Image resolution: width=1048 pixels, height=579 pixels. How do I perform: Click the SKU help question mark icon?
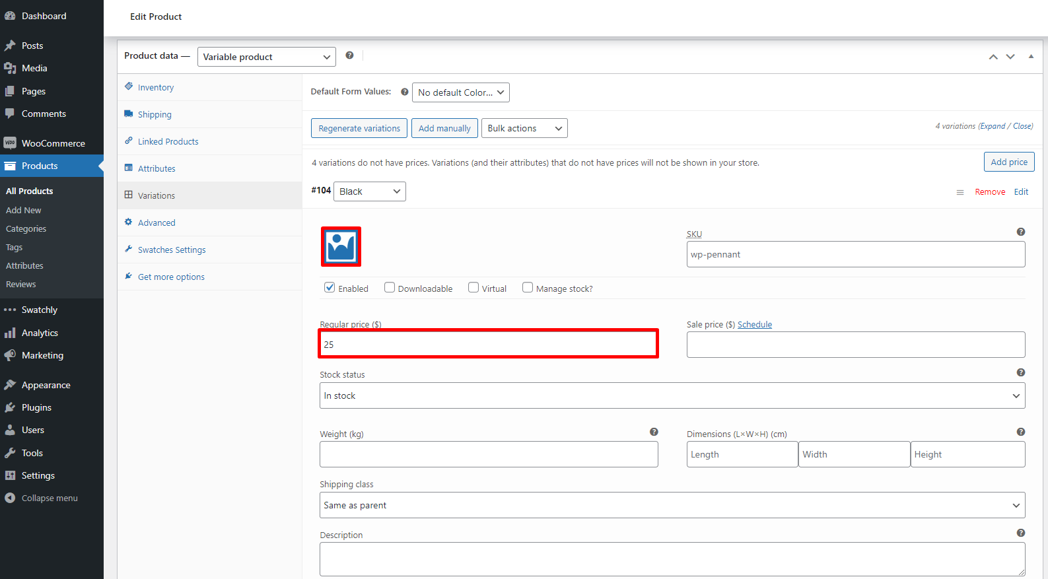point(1020,232)
